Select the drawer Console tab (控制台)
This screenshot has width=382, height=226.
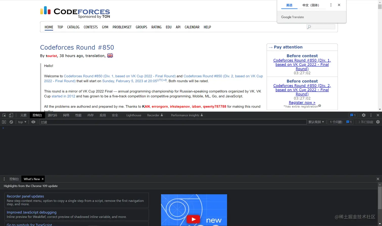pos(14,179)
